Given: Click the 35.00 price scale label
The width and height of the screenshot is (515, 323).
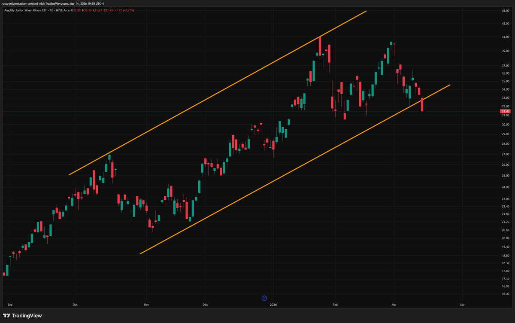Looking at the screenshot, I should click(x=505, y=81).
